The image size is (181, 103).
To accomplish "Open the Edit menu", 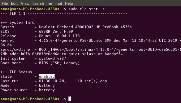I will coord(14,3).
